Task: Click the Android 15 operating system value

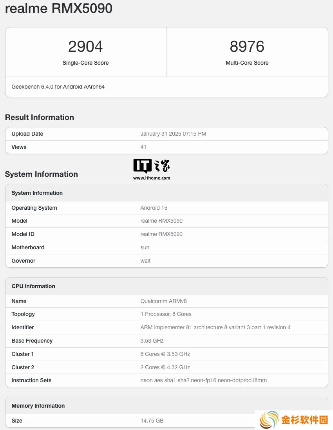Action: (x=154, y=208)
